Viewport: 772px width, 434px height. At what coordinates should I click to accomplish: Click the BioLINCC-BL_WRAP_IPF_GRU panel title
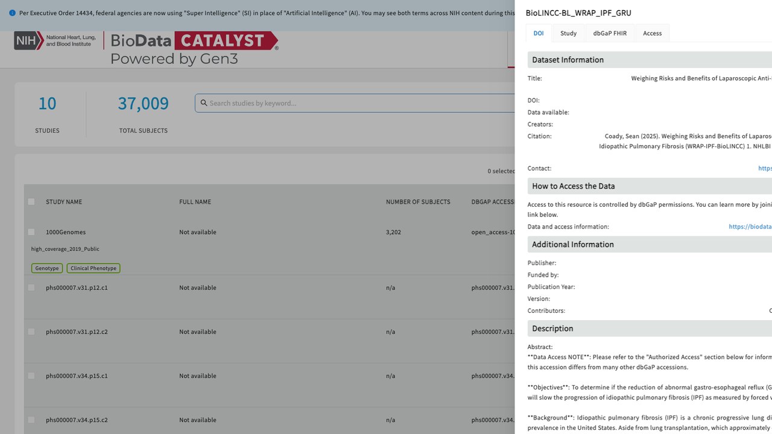pos(578,13)
